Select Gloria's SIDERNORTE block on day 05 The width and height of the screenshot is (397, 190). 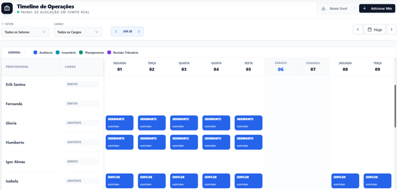[x=248, y=123]
